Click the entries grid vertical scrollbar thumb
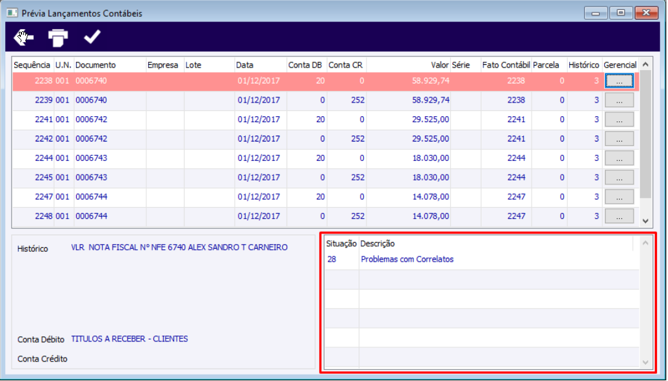This screenshot has width=668, height=381. 645,134
